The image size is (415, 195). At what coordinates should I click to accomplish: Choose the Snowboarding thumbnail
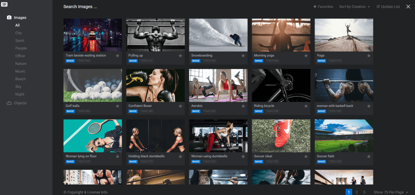pos(218,35)
